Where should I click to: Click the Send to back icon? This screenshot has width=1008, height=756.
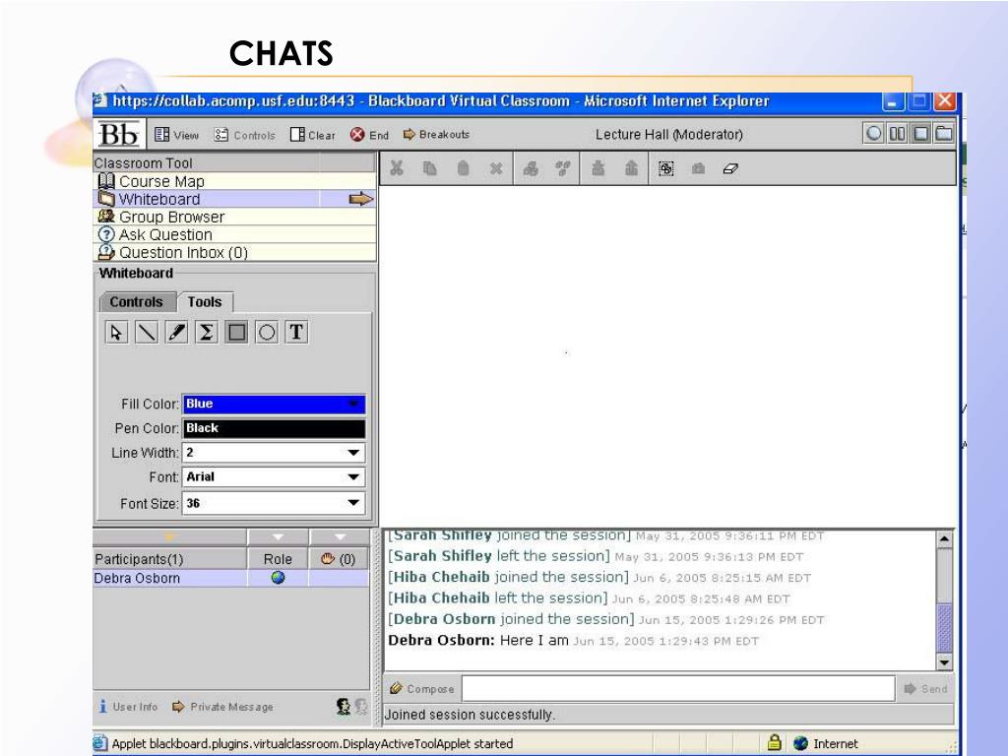pos(631,168)
